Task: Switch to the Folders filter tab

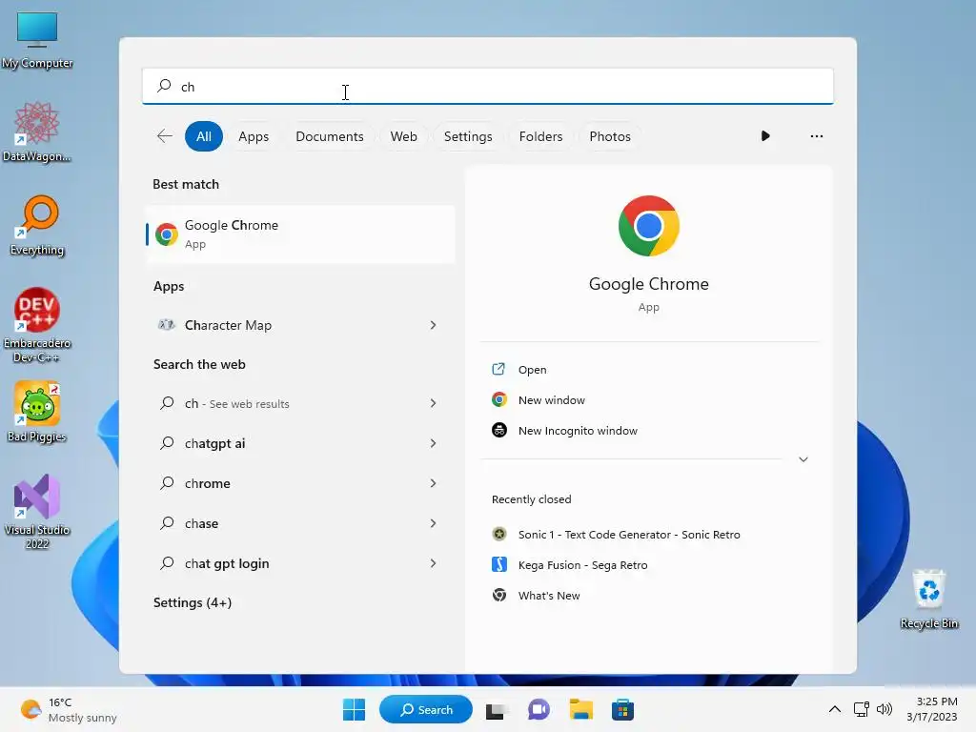Action: 540,136
